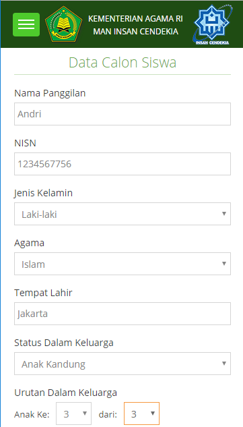Click the Status Dalam Keluarga arrow

tap(224, 364)
